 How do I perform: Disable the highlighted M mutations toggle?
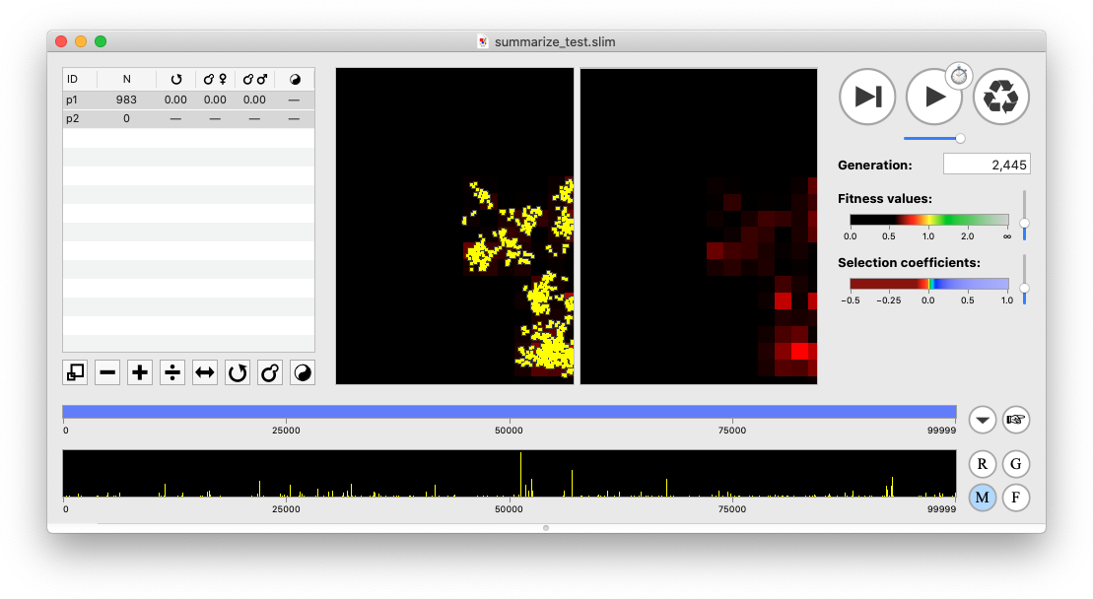(982, 499)
